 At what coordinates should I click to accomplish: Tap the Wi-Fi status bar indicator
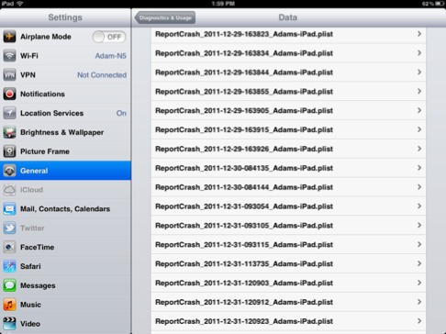(x=20, y=4)
